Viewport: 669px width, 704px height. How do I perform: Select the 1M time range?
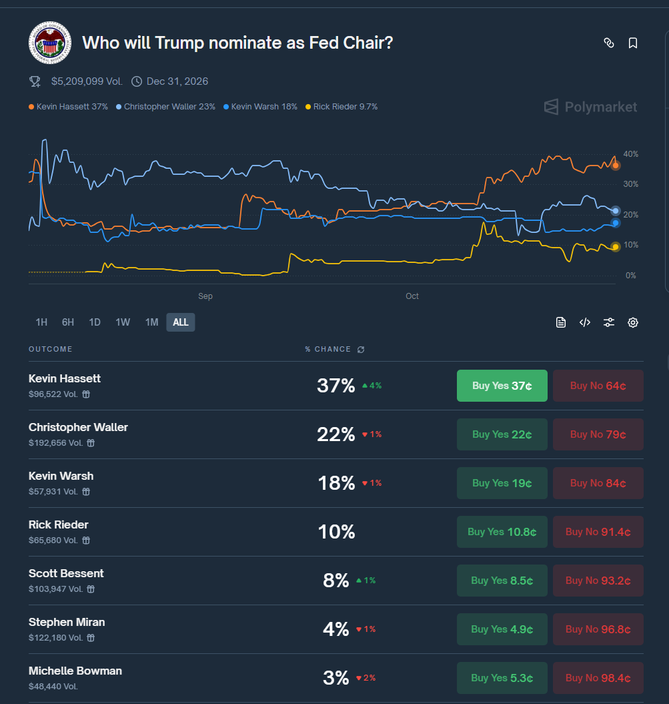[152, 322]
